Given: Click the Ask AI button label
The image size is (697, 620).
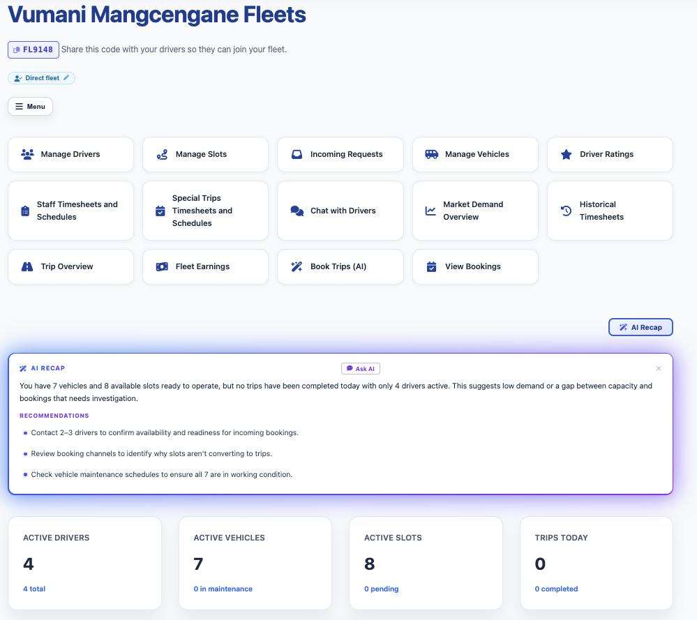Looking at the screenshot, I should point(365,369).
